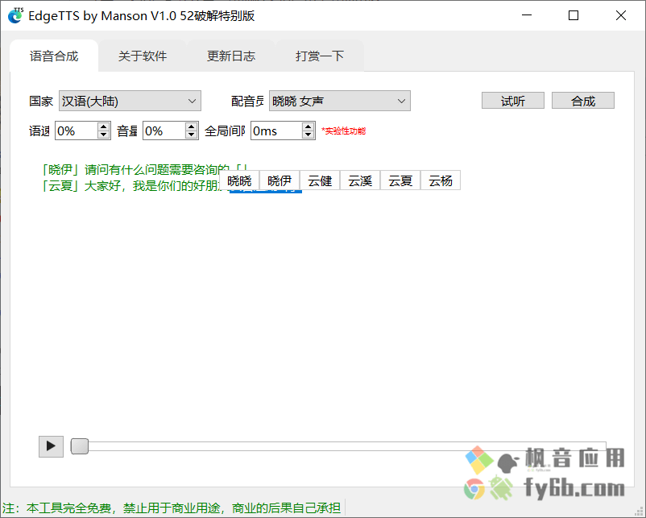
Task: Click the 全局间隔 0ms input field
Action: [276, 131]
